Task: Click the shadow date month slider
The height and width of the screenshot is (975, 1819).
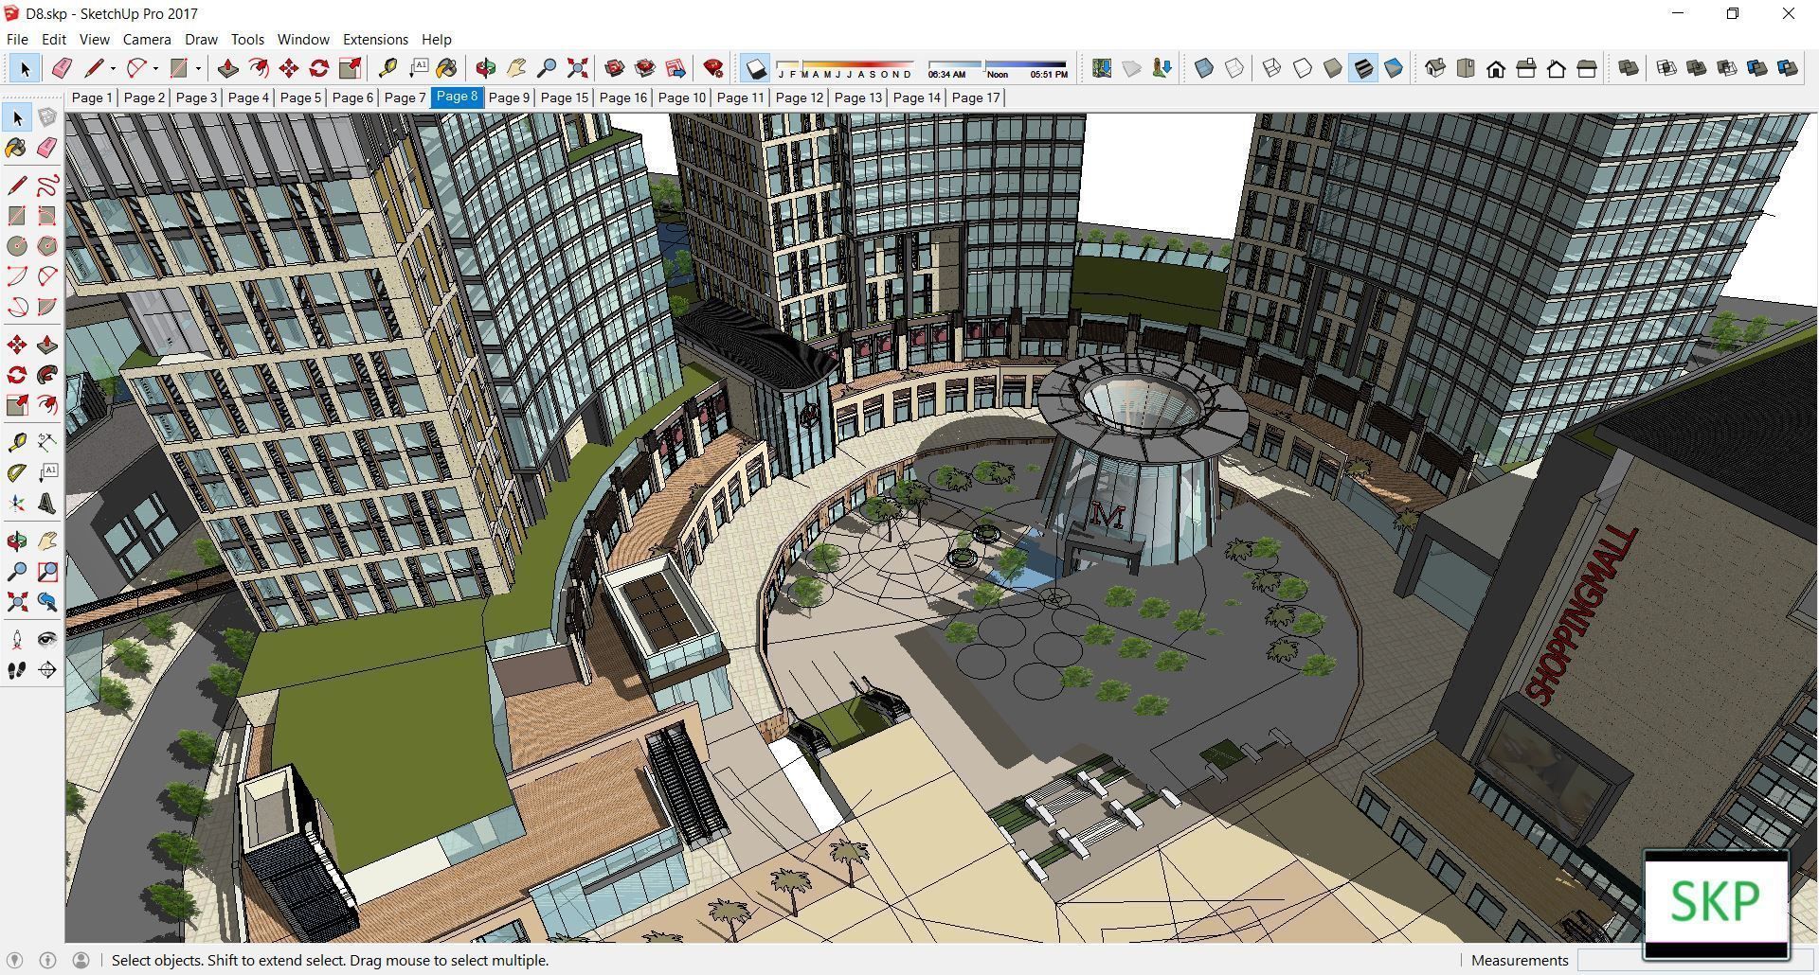Action: pos(844,68)
